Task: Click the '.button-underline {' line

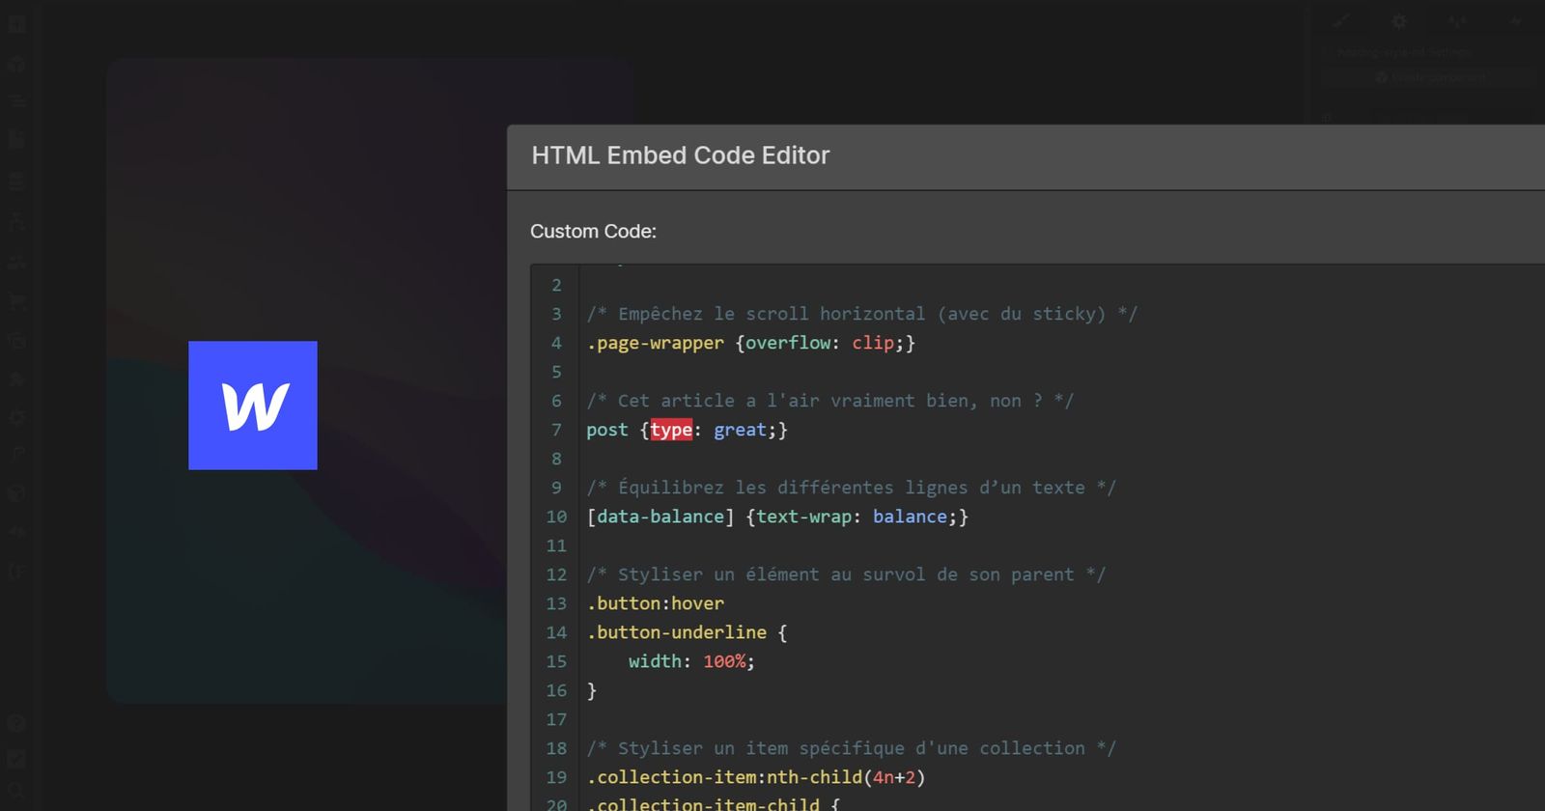Action: point(687,632)
